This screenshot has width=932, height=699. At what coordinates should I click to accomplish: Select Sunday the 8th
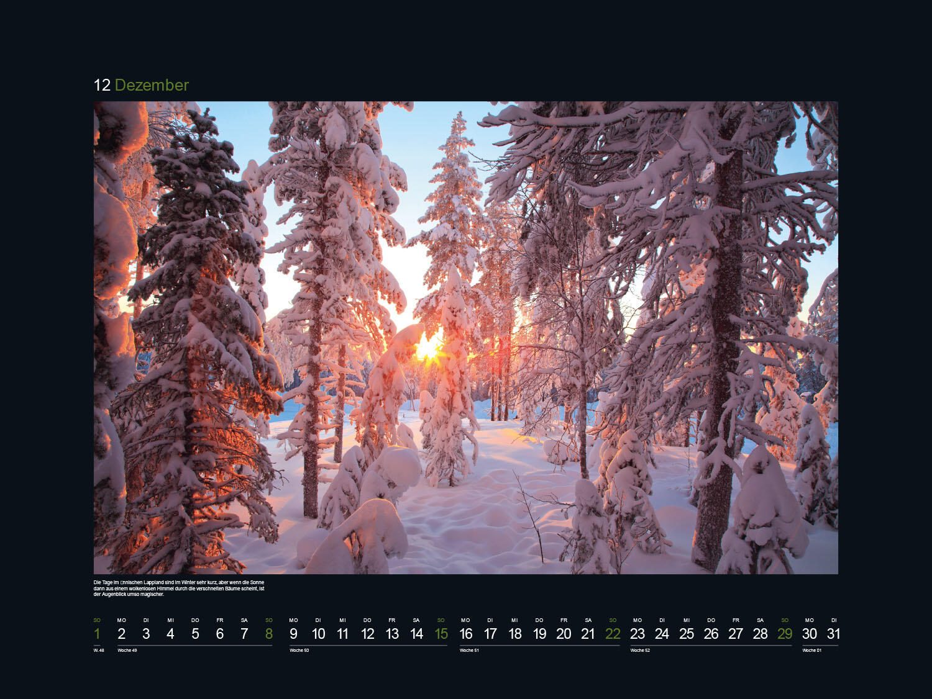coord(268,634)
